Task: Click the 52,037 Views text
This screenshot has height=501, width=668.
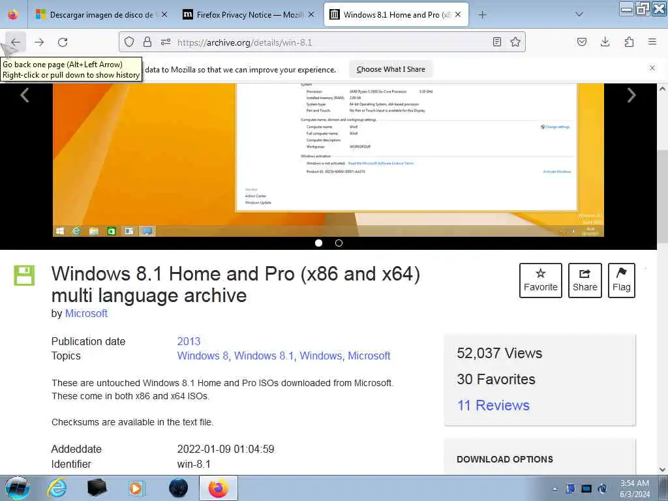Action: click(x=499, y=353)
